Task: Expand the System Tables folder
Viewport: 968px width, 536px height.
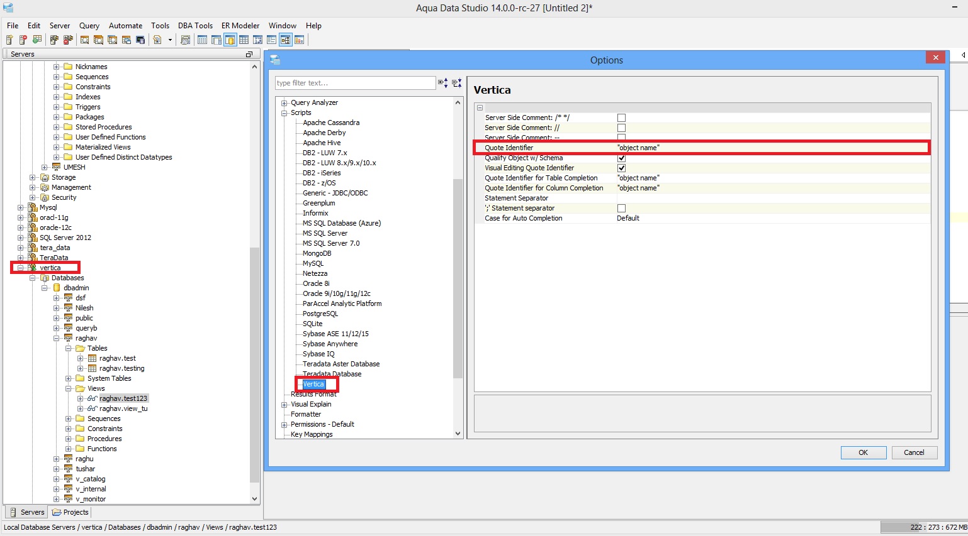Action: tap(69, 378)
